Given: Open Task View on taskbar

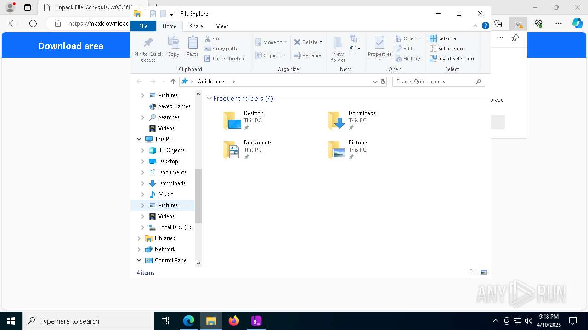Looking at the screenshot, I should tap(165, 321).
